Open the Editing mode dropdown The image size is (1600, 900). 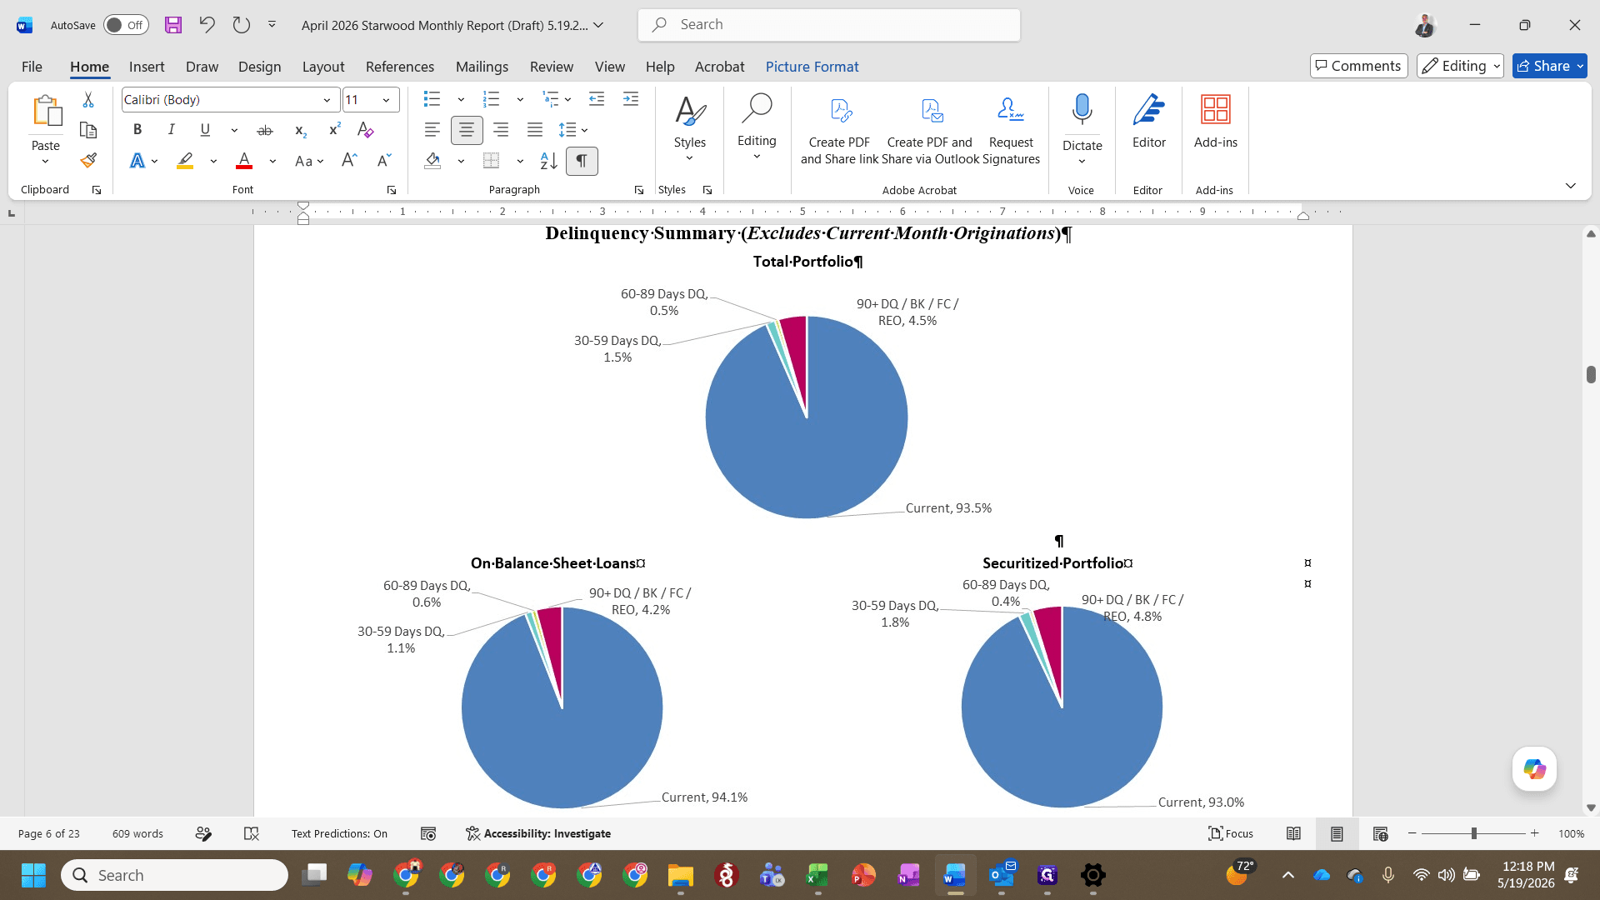[x=1460, y=66]
